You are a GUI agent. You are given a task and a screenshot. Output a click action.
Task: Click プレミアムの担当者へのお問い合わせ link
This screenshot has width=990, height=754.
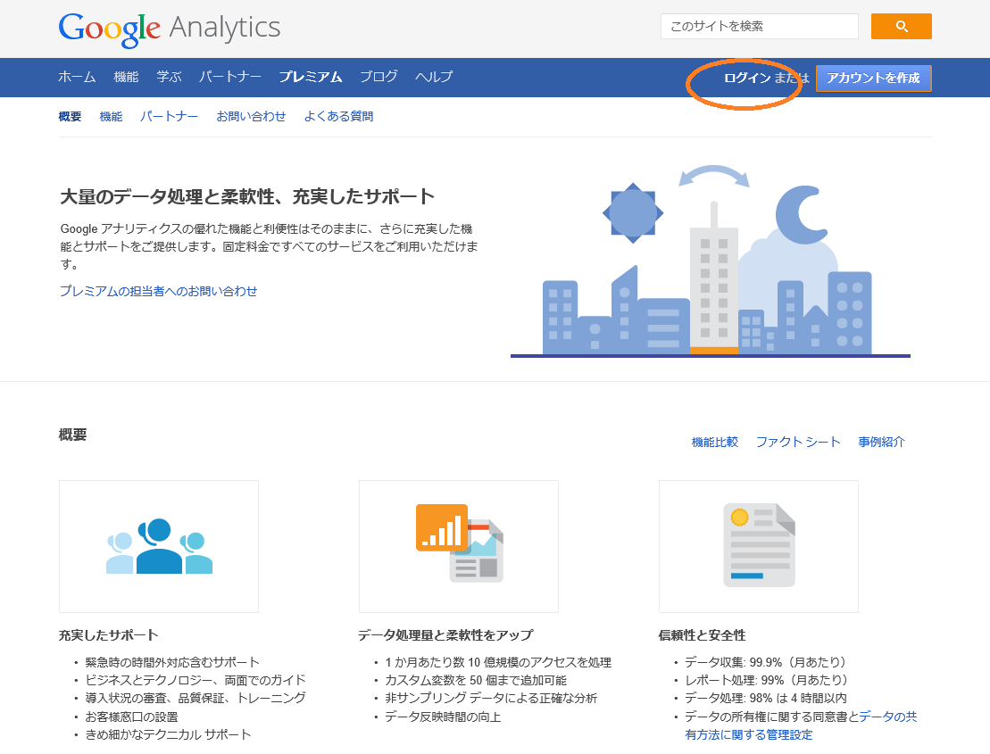click(157, 290)
